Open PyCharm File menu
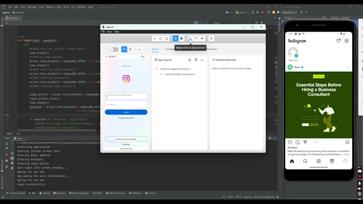This screenshot has height=204, width=363. [x=10, y=7]
